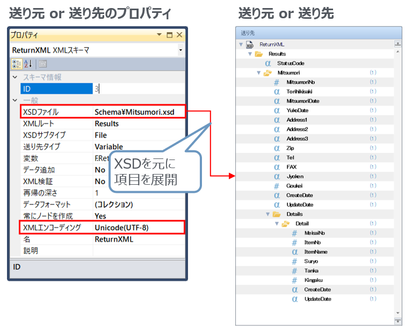Collapse the Mitsumori tree node

(259, 73)
